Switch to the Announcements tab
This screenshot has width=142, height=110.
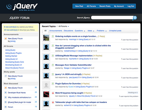(x=56, y=31)
